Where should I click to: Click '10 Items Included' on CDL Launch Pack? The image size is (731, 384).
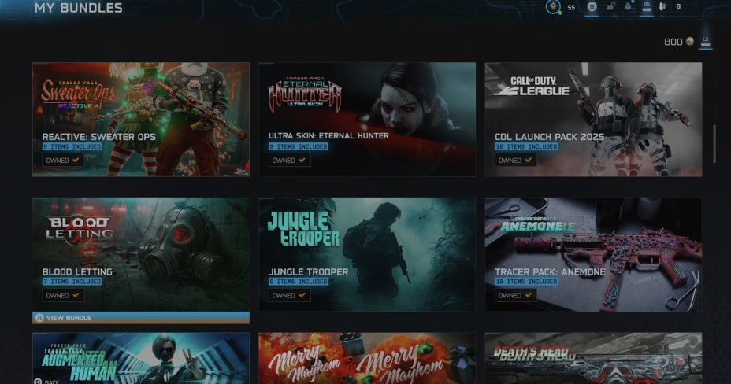pyautogui.click(x=526, y=146)
